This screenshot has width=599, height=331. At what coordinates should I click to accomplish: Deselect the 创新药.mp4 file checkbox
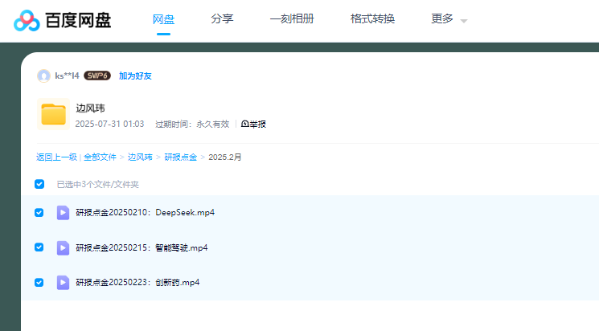[x=39, y=283]
